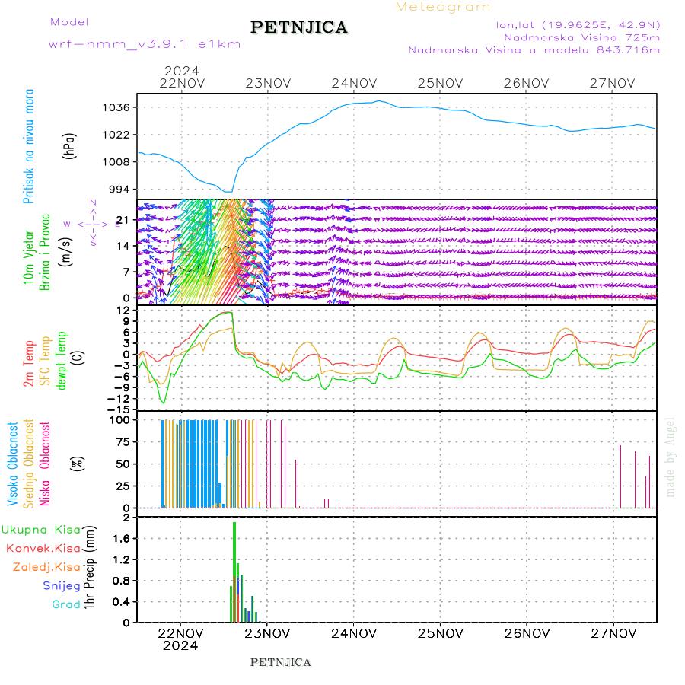Click the '(m/s)' wind unit label
Viewport: 685px width, 685px height.
click(65, 252)
